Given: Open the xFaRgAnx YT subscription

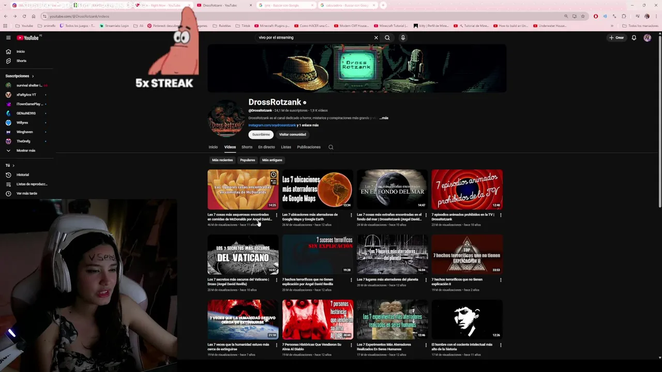Looking at the screenshot, I should (x=26, y=95).
